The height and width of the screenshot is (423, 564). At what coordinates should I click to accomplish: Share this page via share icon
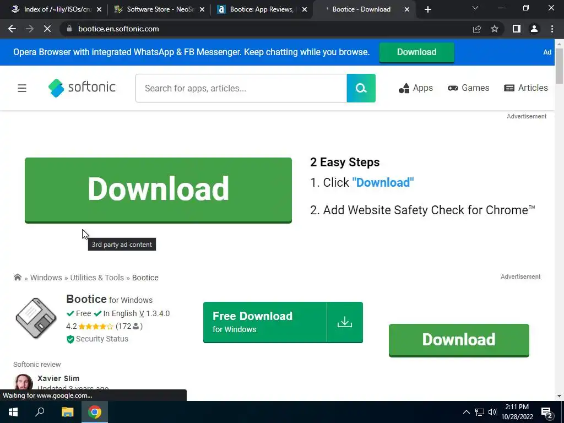[477, 29]
